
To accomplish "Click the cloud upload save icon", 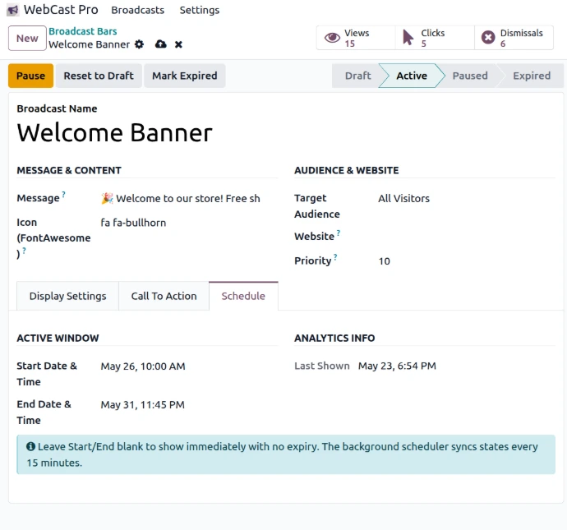I will pos(160,44).
